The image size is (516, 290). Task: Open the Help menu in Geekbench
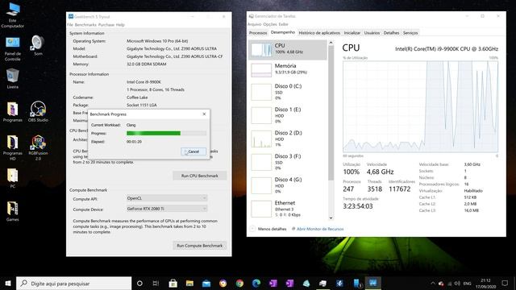[x=120, y=25]
